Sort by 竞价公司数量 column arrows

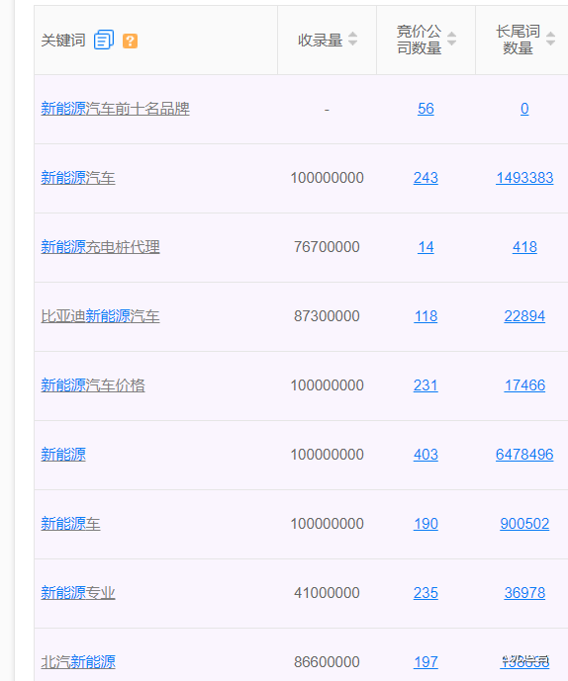pos(451,40)
